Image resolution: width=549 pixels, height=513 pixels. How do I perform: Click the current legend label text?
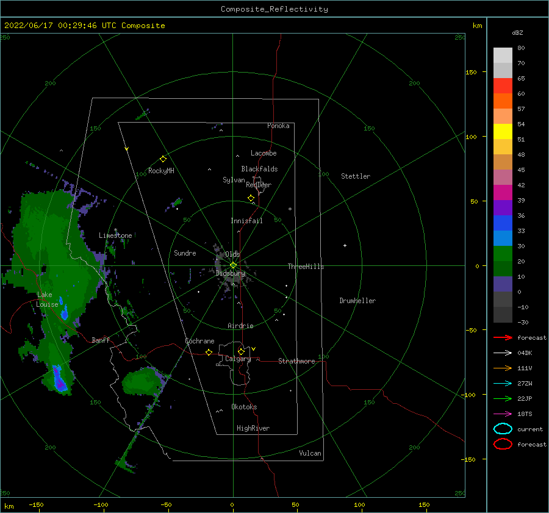[x=530, y=429]
